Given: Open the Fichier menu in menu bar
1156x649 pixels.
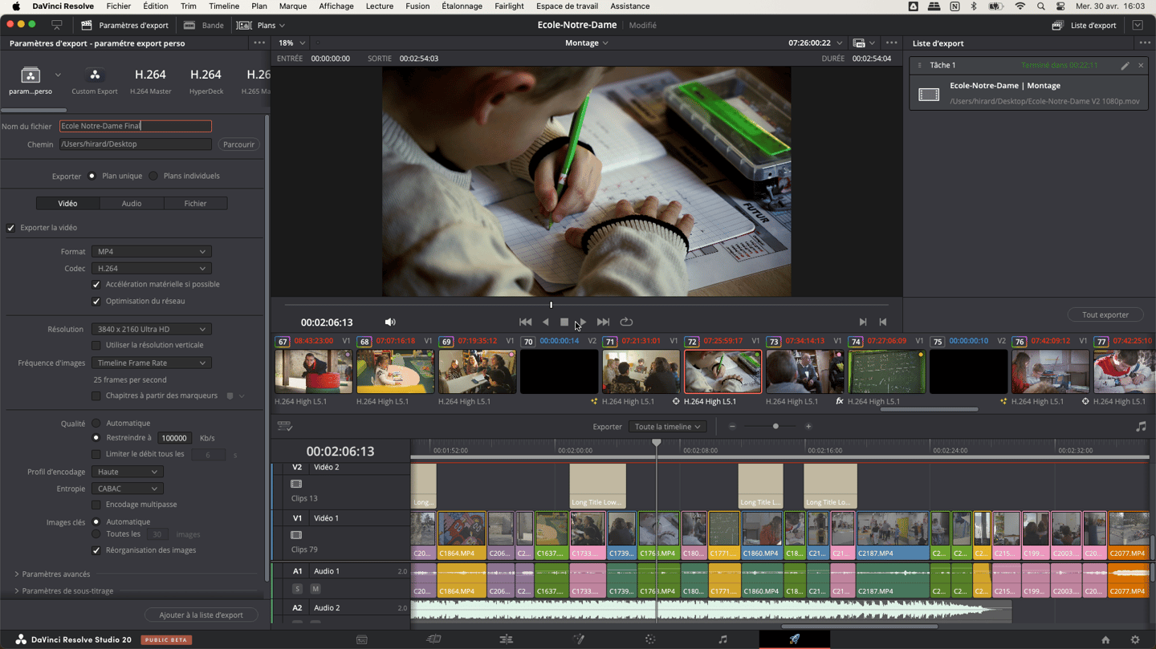Looking at the screenshot, I should [118, 6].
